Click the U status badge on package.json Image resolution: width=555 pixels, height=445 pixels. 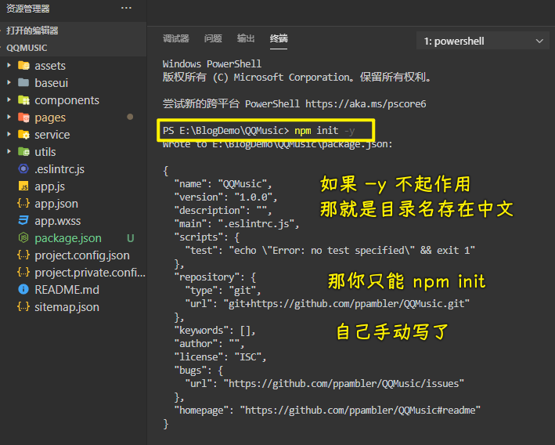130,238
